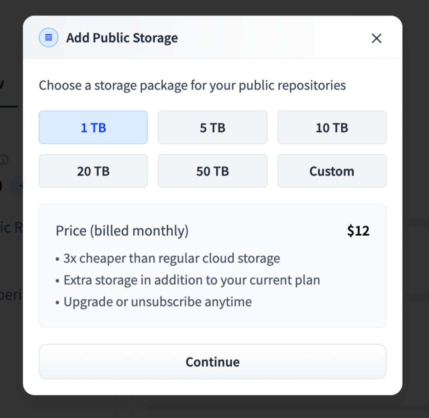Click the Add Public Storage title
The height and width of the screenshot is (418, 429).
click(122, 38)
